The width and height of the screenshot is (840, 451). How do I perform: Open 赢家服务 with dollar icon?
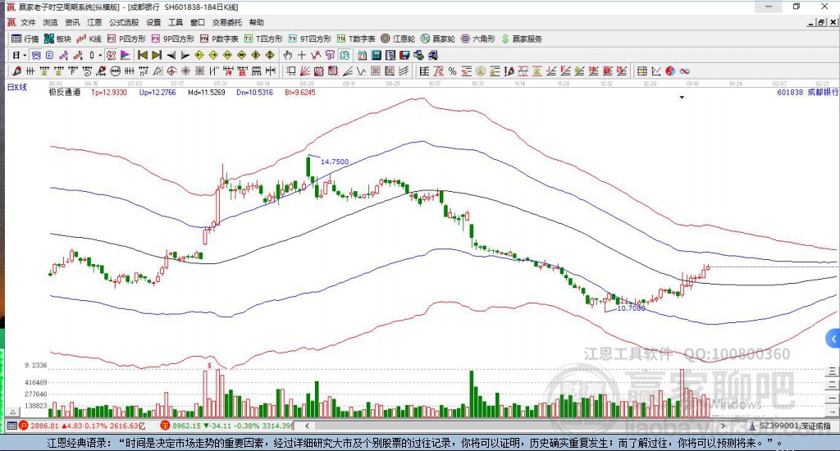click(x=522, y=39)
